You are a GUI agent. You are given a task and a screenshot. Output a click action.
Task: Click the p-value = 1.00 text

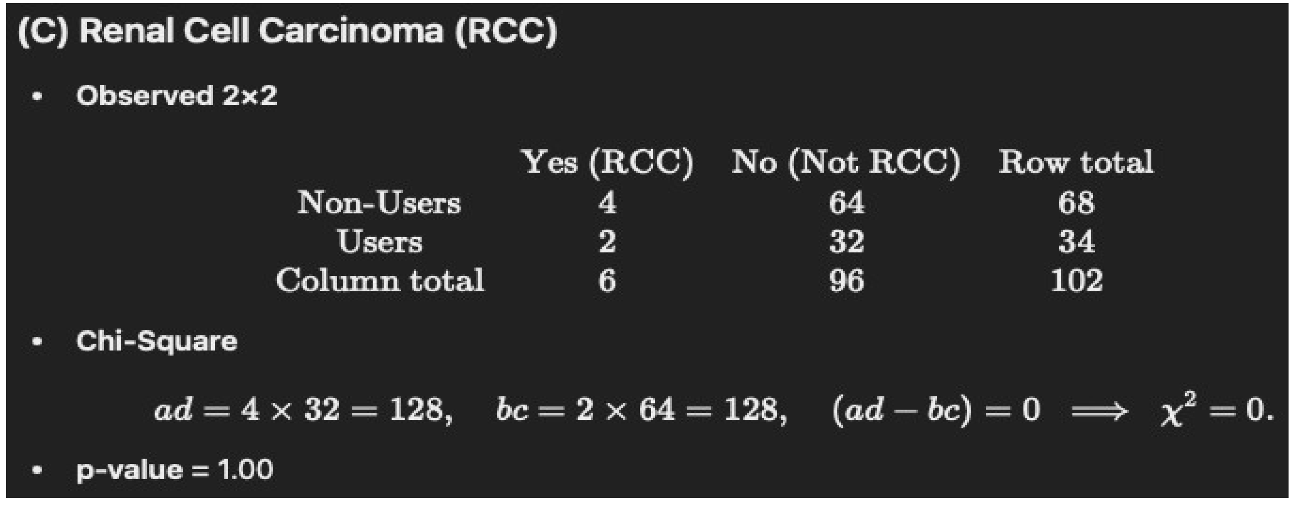(x=174, y=470)
